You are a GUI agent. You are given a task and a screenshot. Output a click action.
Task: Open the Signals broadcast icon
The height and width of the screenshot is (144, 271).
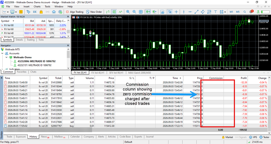[x=47, y=12]
